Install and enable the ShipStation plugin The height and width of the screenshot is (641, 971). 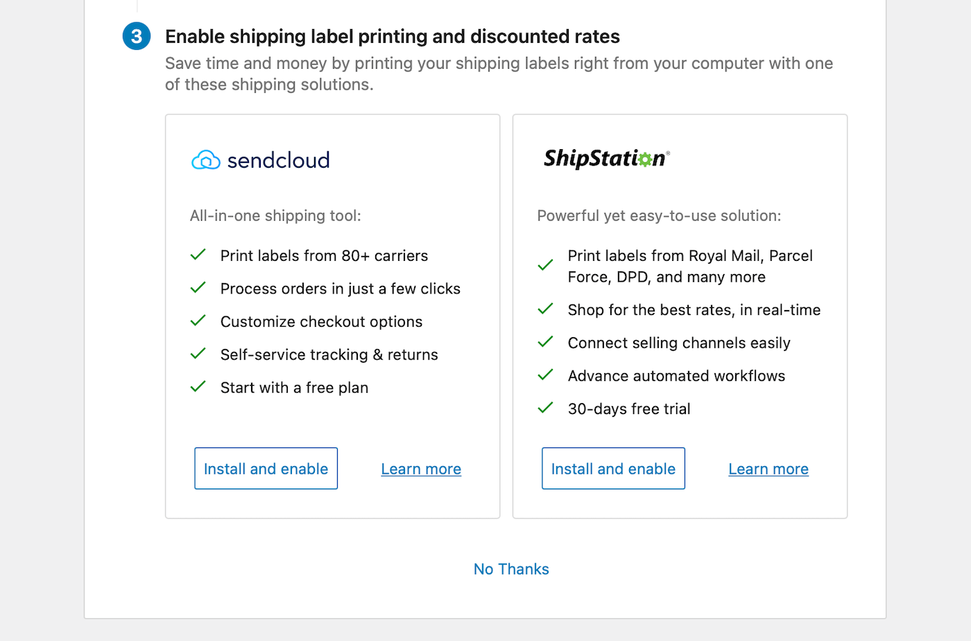[613, 468]
